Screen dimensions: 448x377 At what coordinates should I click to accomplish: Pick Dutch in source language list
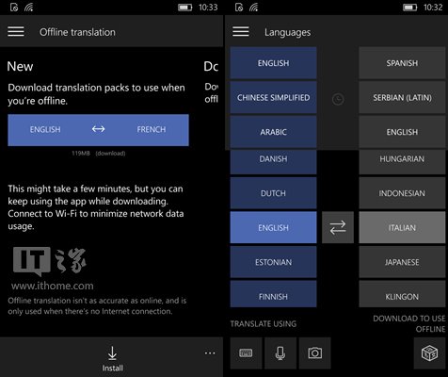273,193
